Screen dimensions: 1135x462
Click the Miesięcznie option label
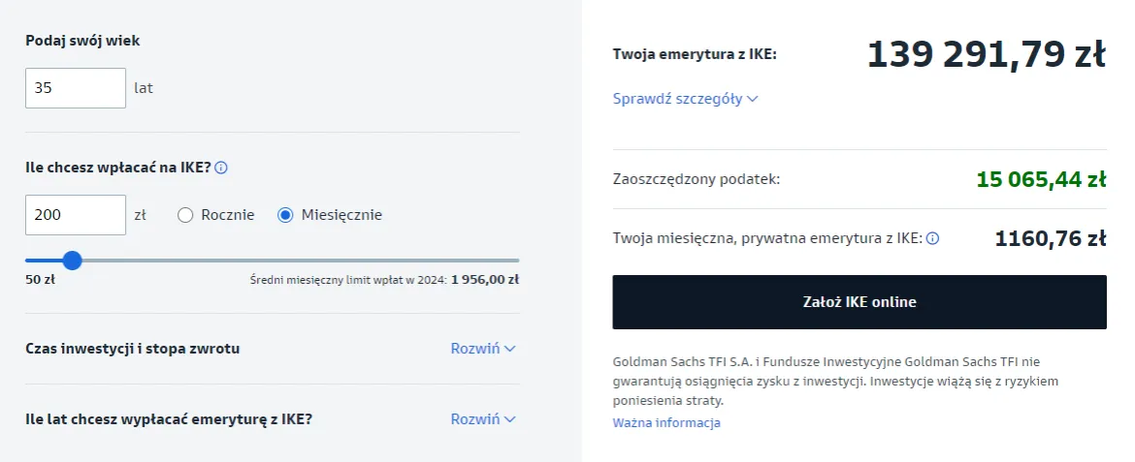pyautogui.click(x=341, y=215)
